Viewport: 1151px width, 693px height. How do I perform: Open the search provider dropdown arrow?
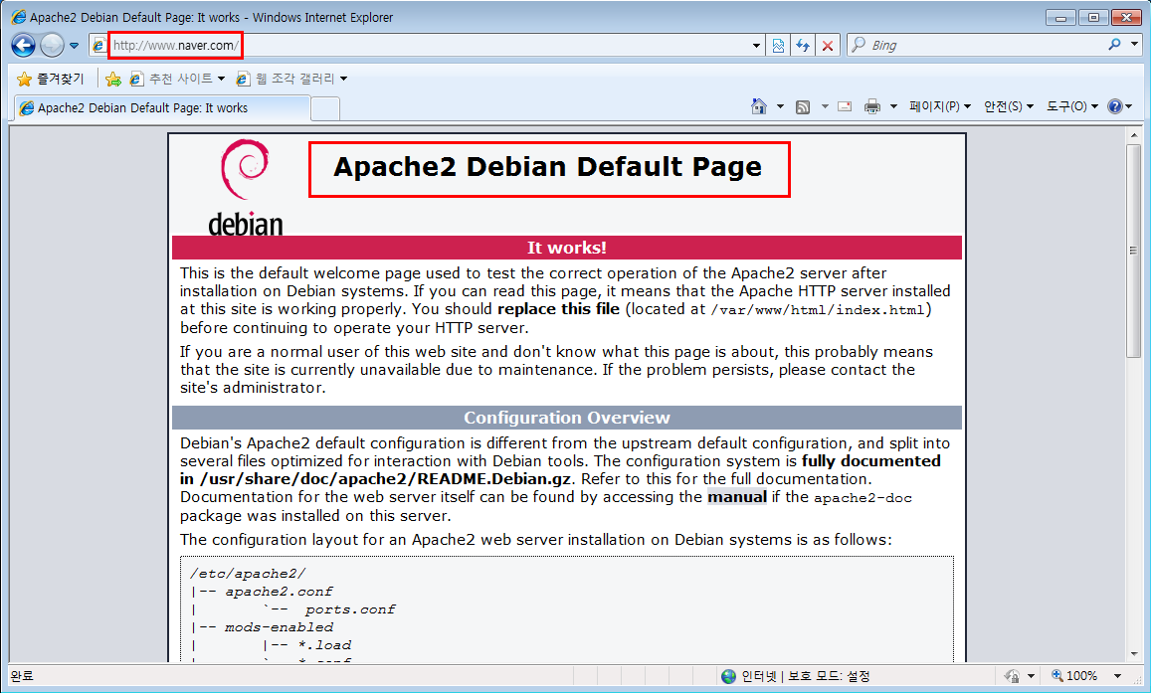coord(1134,45)
